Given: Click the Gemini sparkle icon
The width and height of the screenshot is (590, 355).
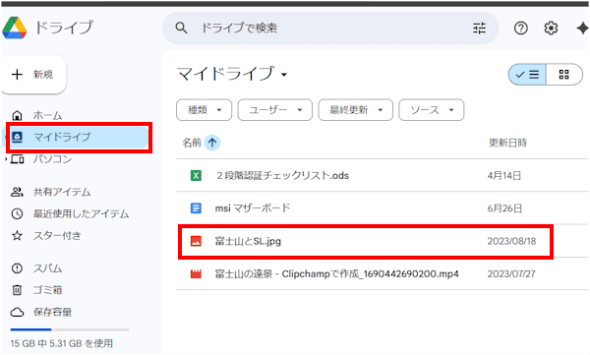Looking at the screenshot, I should pos(582,29).
